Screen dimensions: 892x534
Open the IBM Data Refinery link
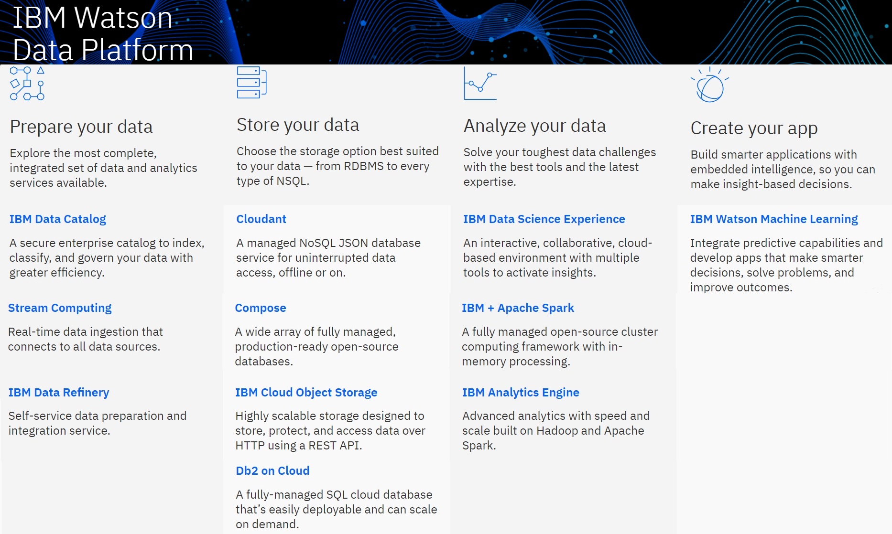coord(58,392)
